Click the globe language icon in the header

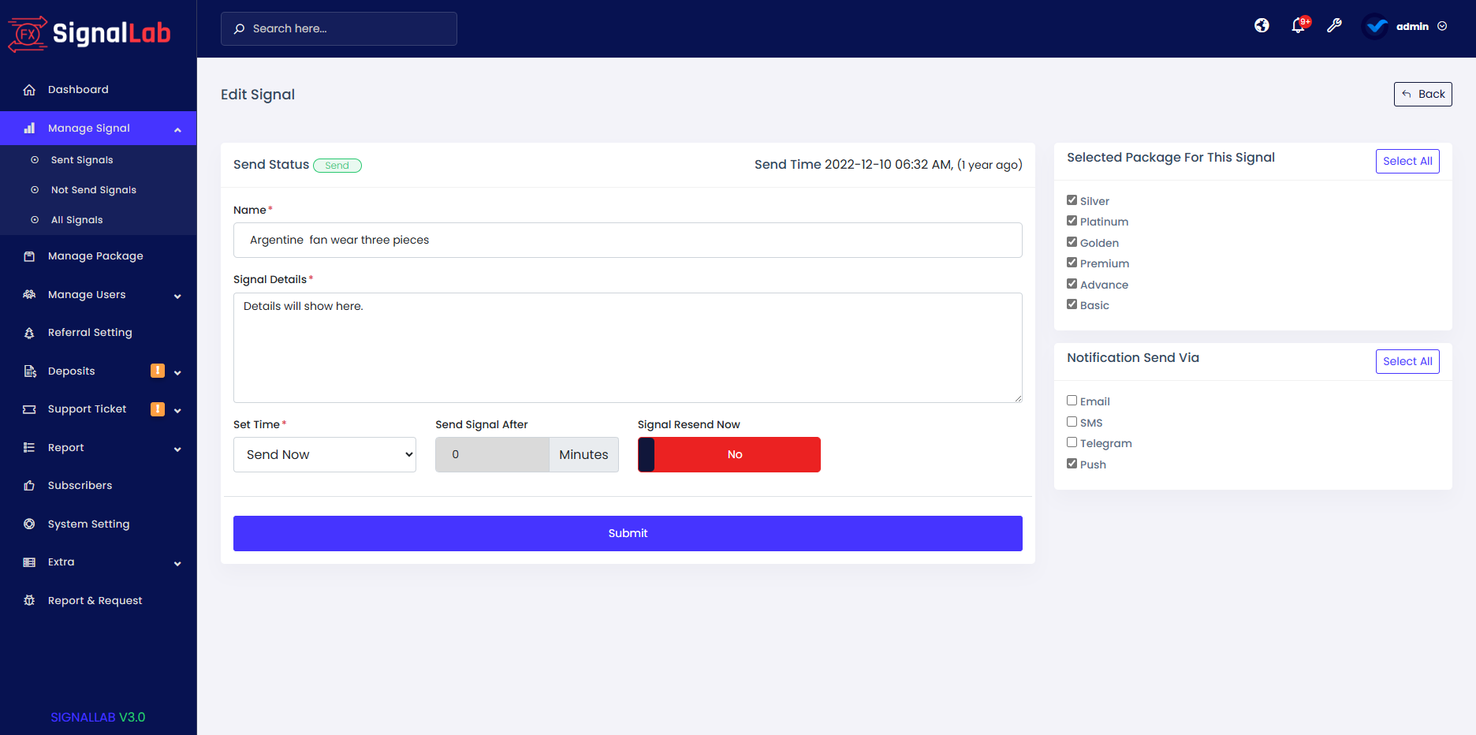point(1261,25)
